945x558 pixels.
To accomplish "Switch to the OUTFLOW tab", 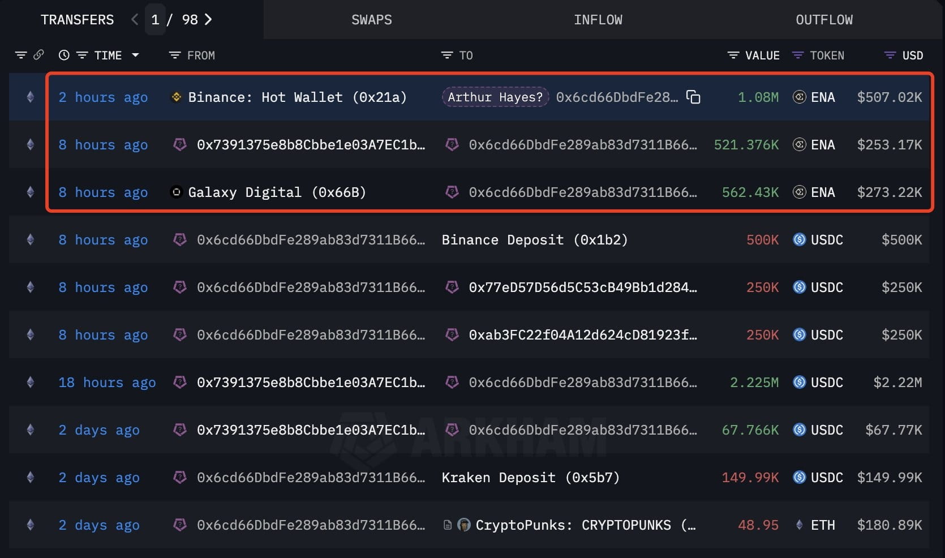I will tap(824, 20).
